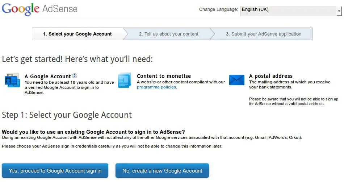
Task: Click the 'Change Language:' label
Action: pyautogui.click(x=218, y=9)
